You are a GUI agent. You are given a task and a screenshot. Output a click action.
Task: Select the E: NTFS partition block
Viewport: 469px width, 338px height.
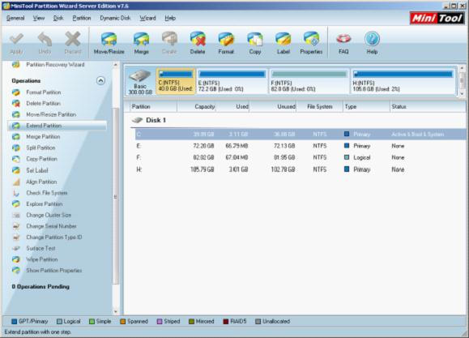pos(232,81)
